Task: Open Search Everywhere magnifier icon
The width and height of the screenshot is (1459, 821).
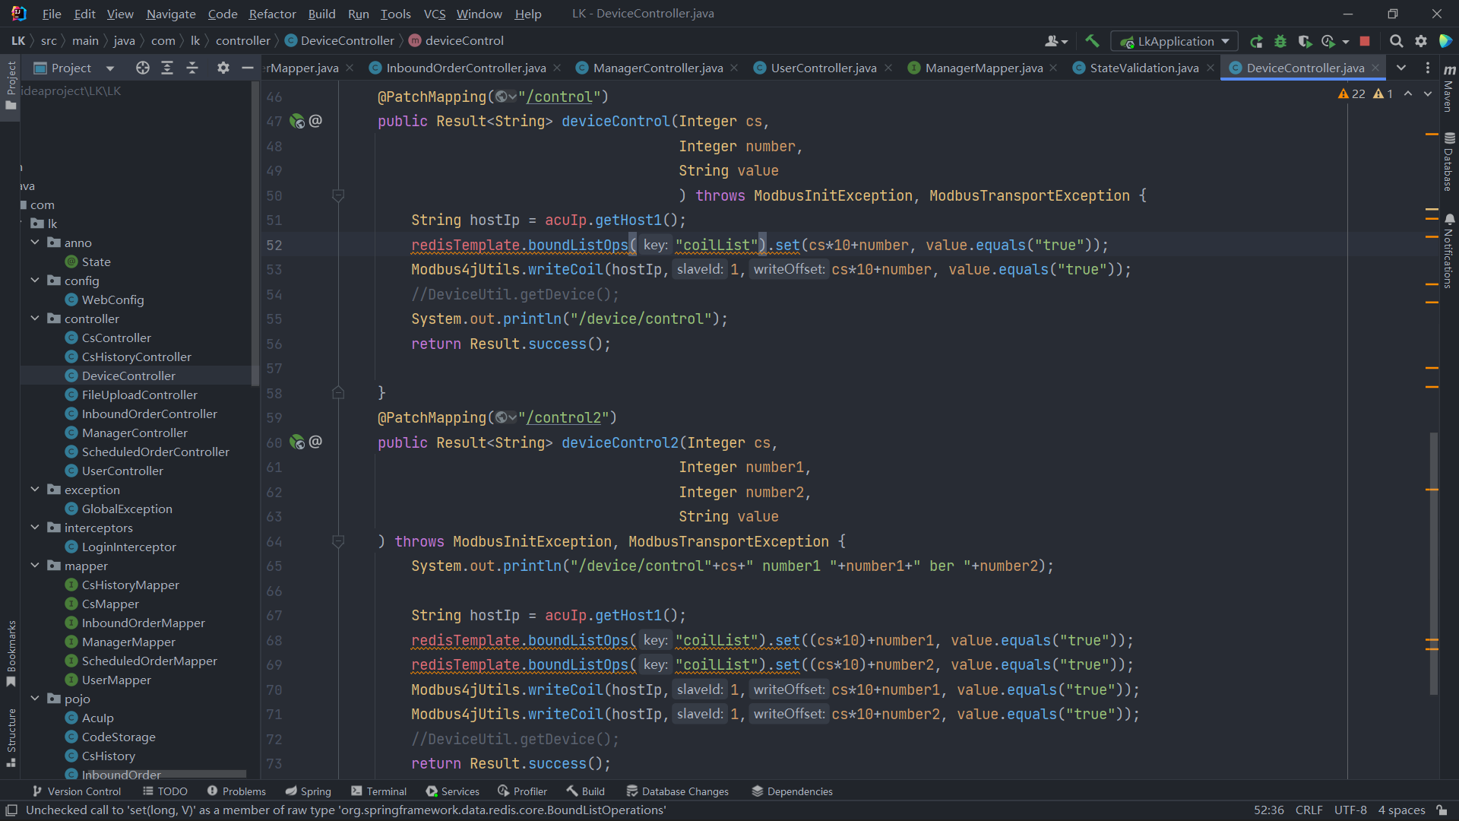Action: pos(1396,41)
